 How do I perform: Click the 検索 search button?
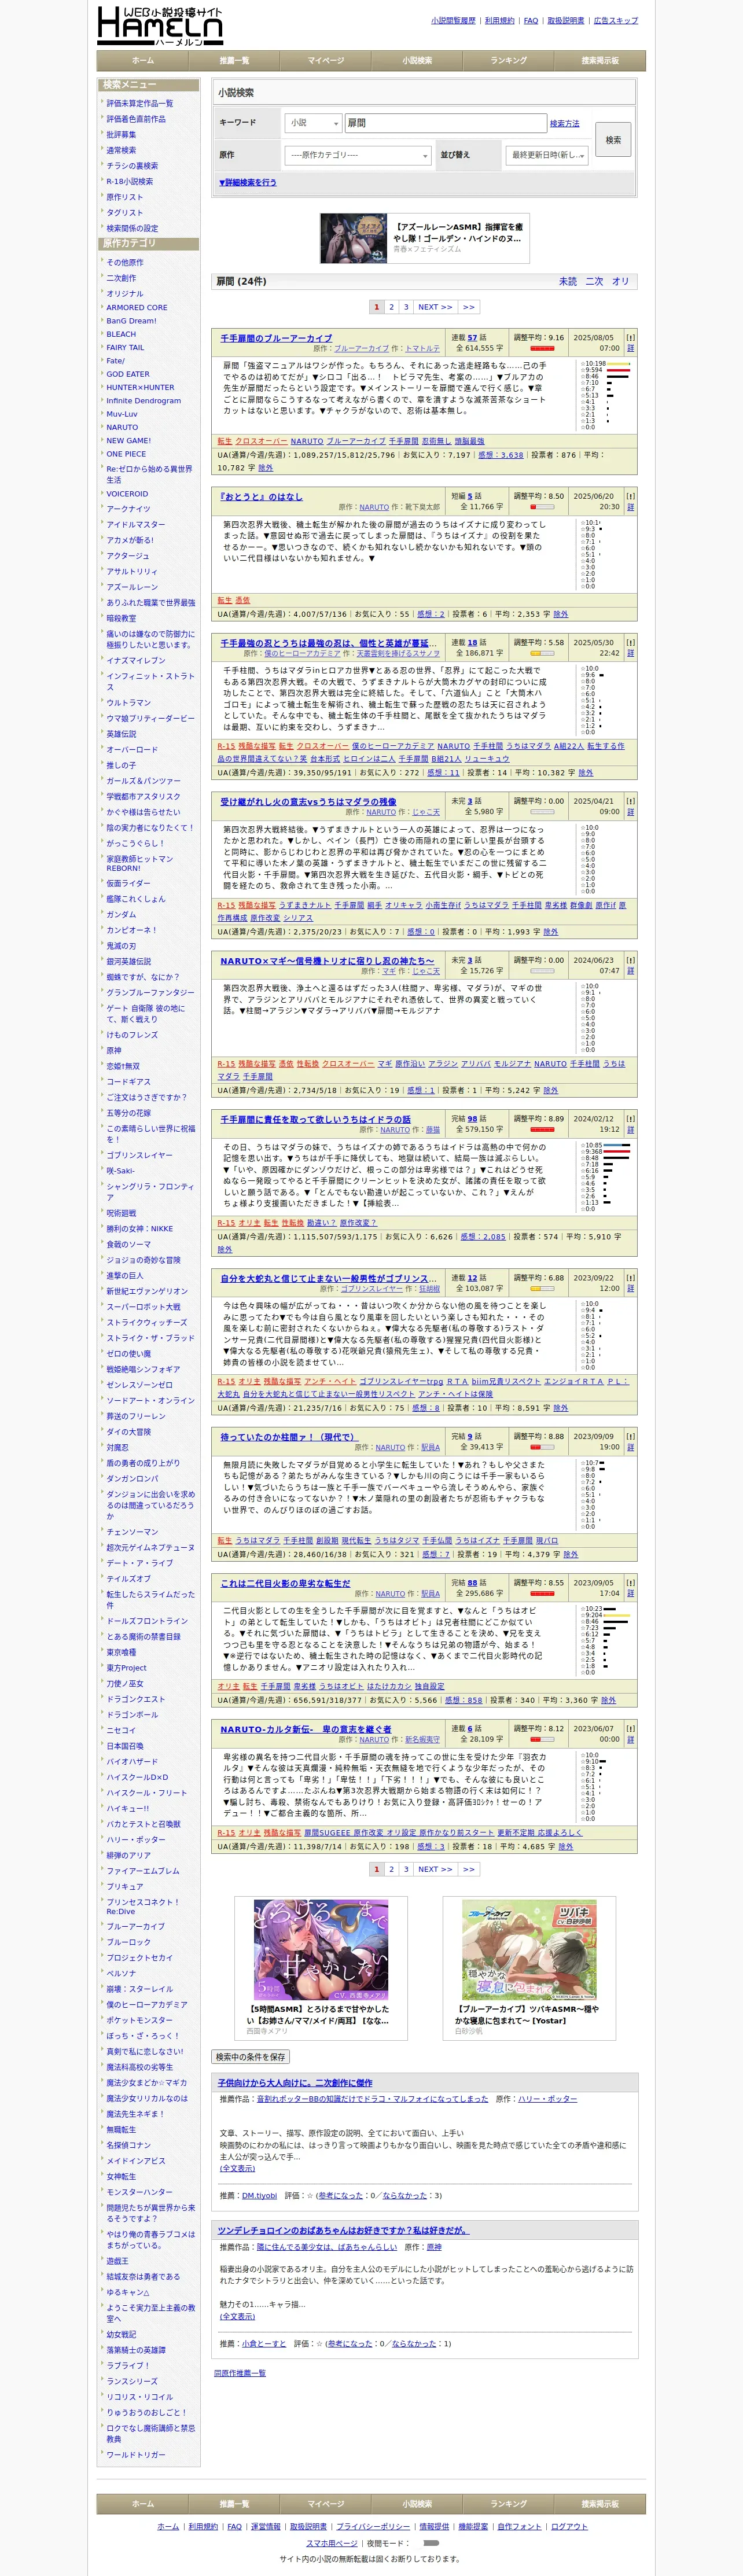pos(613,140)
